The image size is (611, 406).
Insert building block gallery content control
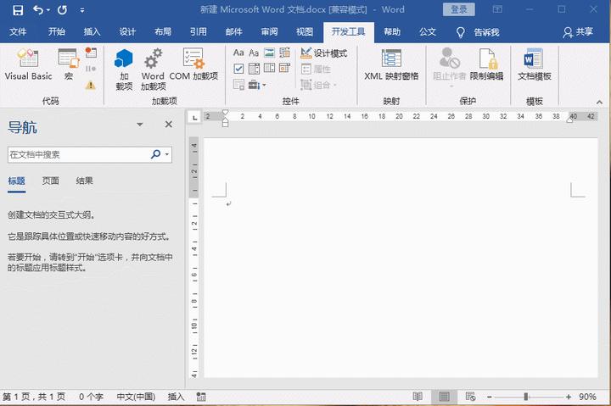click(x=285, y=53)
